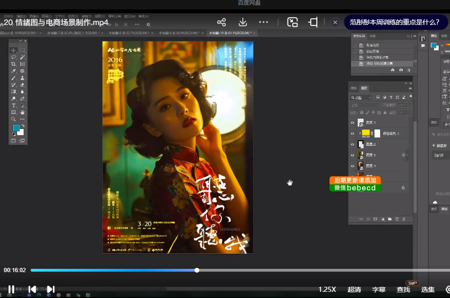Hide the 颜色填充 1 layer
Screen dimensions: 450x298
[352, 133]
